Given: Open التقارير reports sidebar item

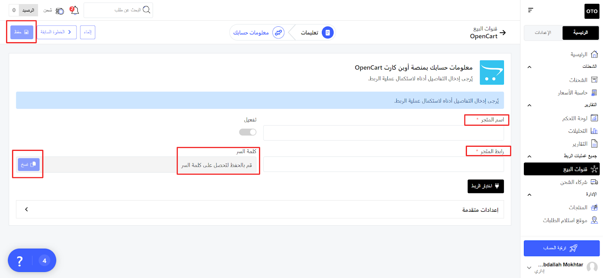Looking at the screenshot, I should tap(585, 144).
